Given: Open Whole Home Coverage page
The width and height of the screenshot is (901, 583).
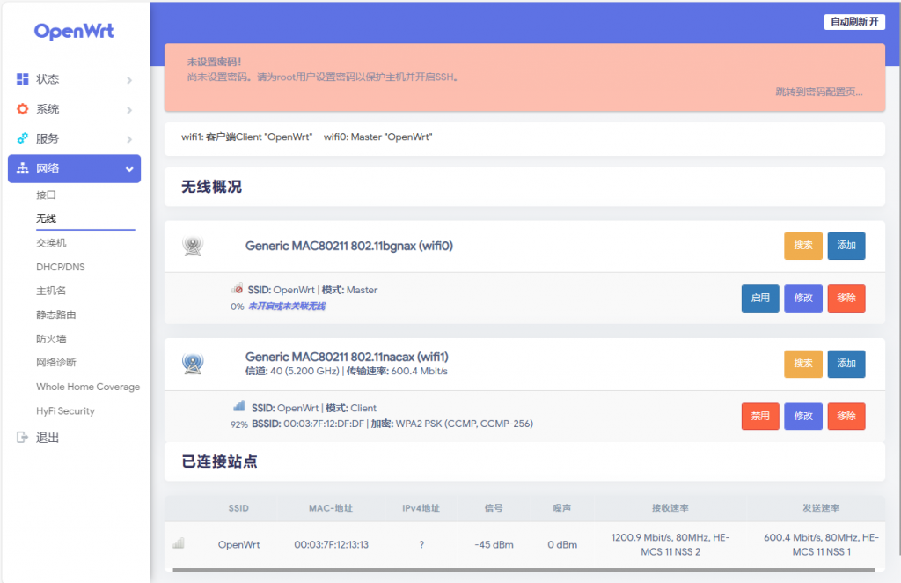Looking at the screenshot, I should click(88, 387).
